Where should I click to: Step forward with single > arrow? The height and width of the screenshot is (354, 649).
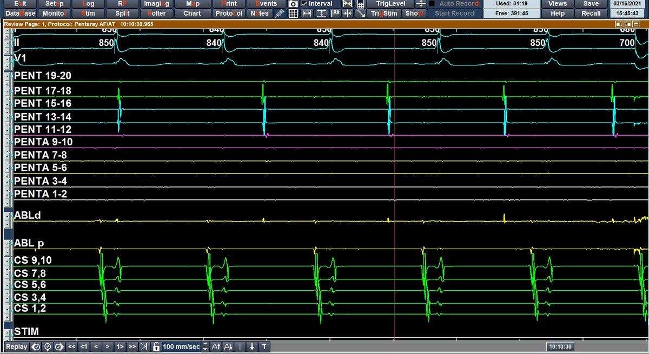pos(108,346)
